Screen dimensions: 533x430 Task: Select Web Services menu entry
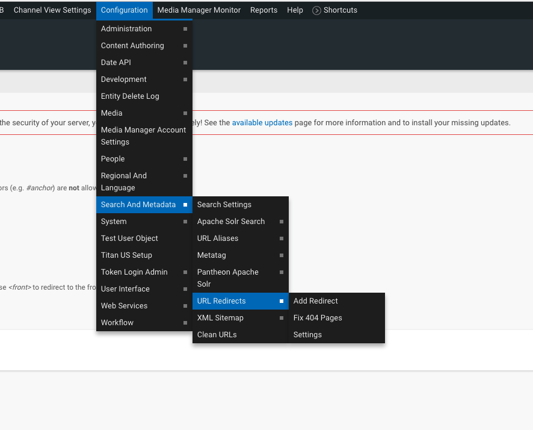point(144,306)
